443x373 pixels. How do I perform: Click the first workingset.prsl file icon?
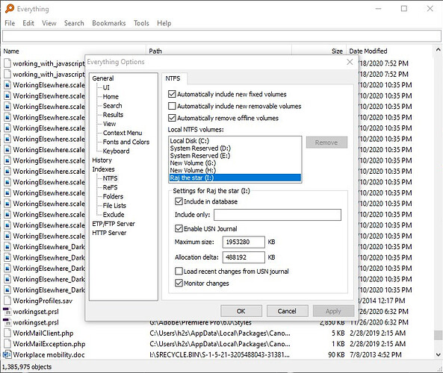(x=7, y=312)
